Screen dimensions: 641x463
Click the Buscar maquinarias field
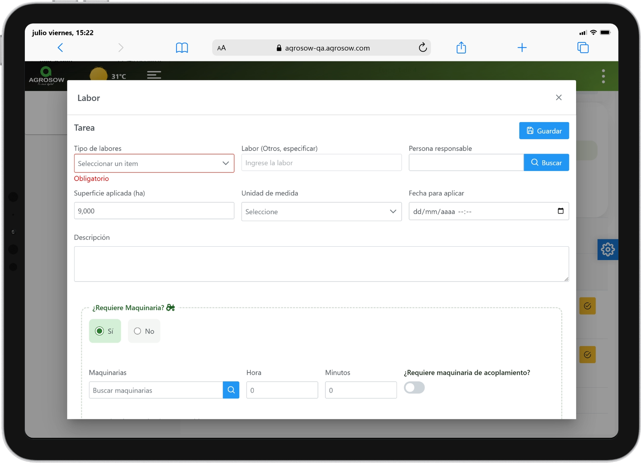[156, 390]
